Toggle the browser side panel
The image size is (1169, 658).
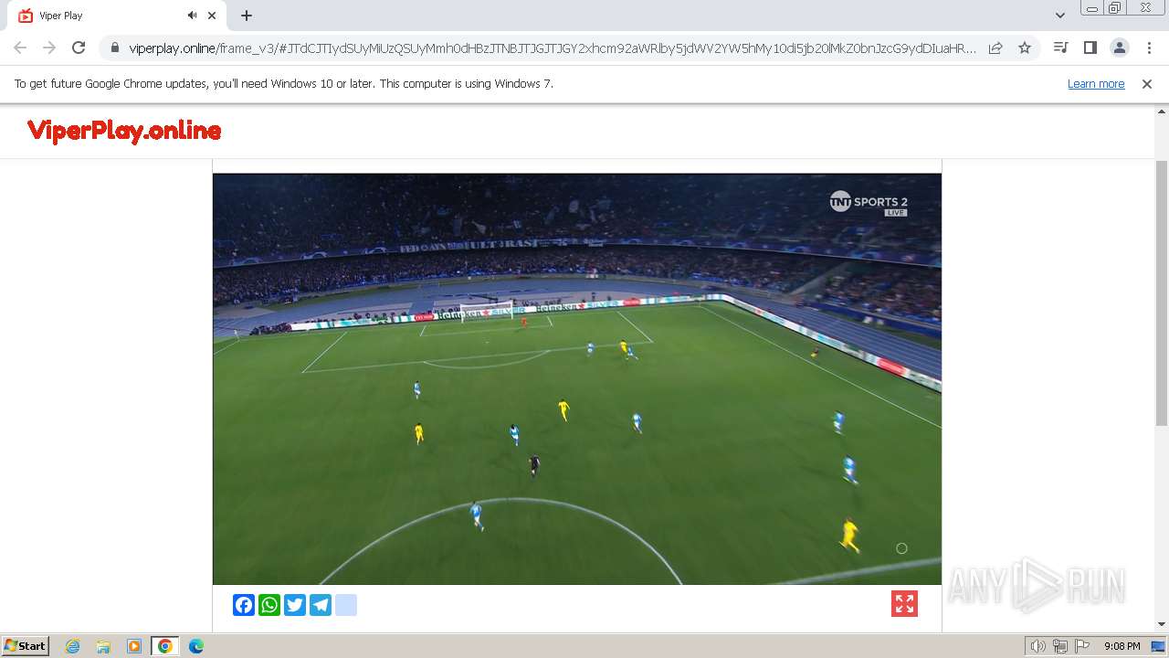click(x=1090, y=48)
